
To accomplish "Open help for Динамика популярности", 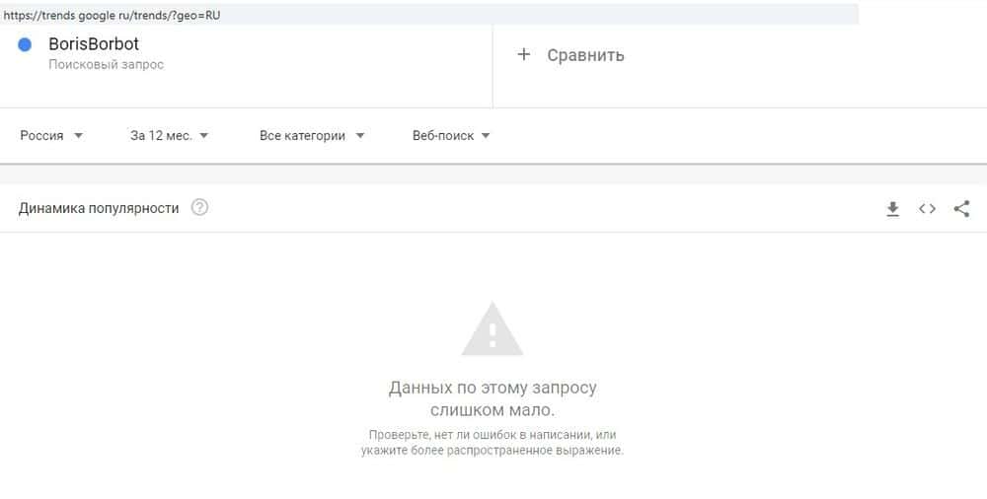I will (x=199, y=207).
